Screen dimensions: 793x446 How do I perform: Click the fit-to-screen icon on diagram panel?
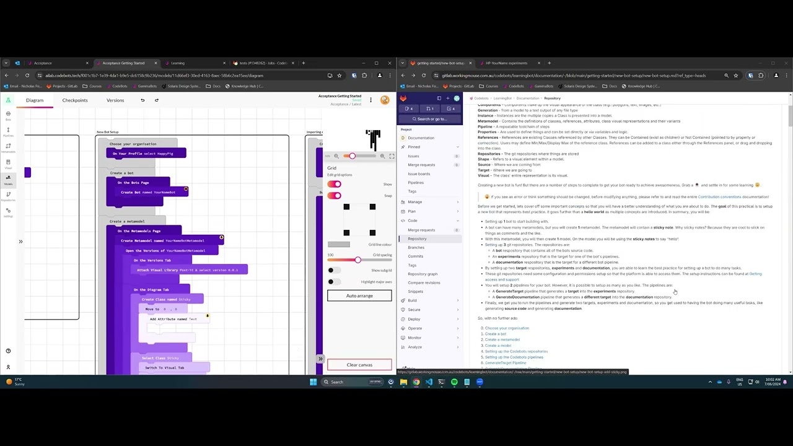392,156
